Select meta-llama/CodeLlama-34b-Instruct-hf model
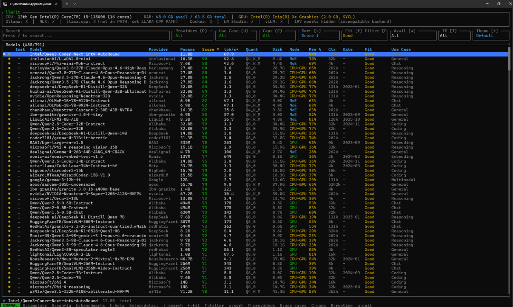Screen dimensions: 513x307 (73, 166)
